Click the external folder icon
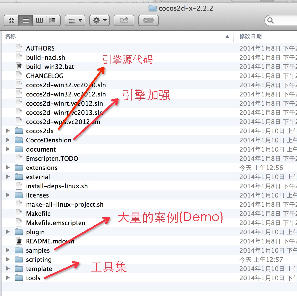Viewport: 297px width, 296px height. tap(19, 177)
